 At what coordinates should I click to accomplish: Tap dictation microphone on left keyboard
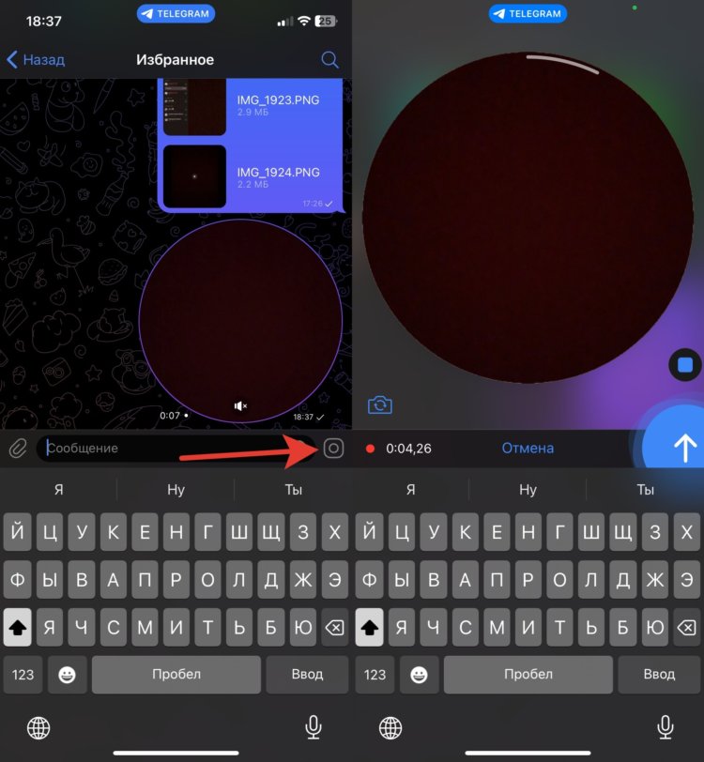click(x=314, y=727)
